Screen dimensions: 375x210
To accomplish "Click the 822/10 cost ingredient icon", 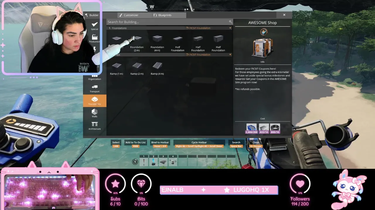I will (264, 129).
